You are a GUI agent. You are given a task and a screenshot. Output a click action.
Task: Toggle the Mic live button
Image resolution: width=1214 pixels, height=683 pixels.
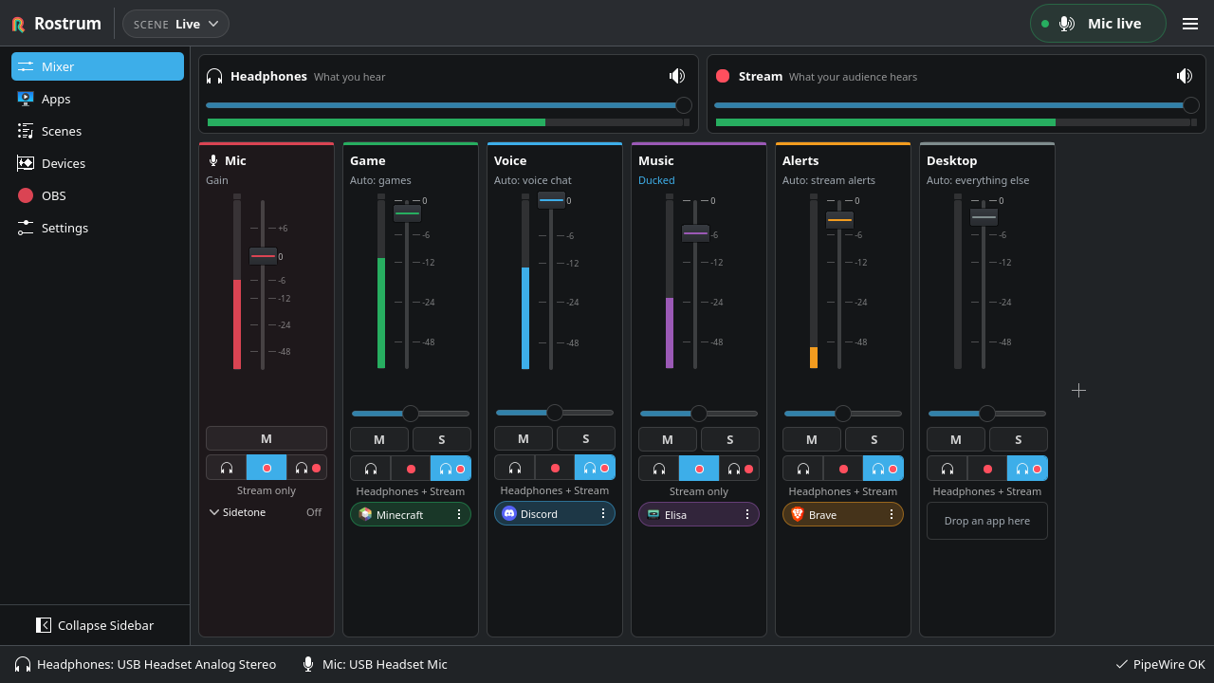pos(1097,24)
